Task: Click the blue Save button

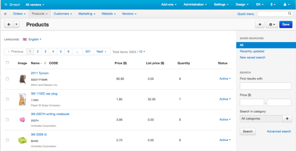Action: point(286,24)
